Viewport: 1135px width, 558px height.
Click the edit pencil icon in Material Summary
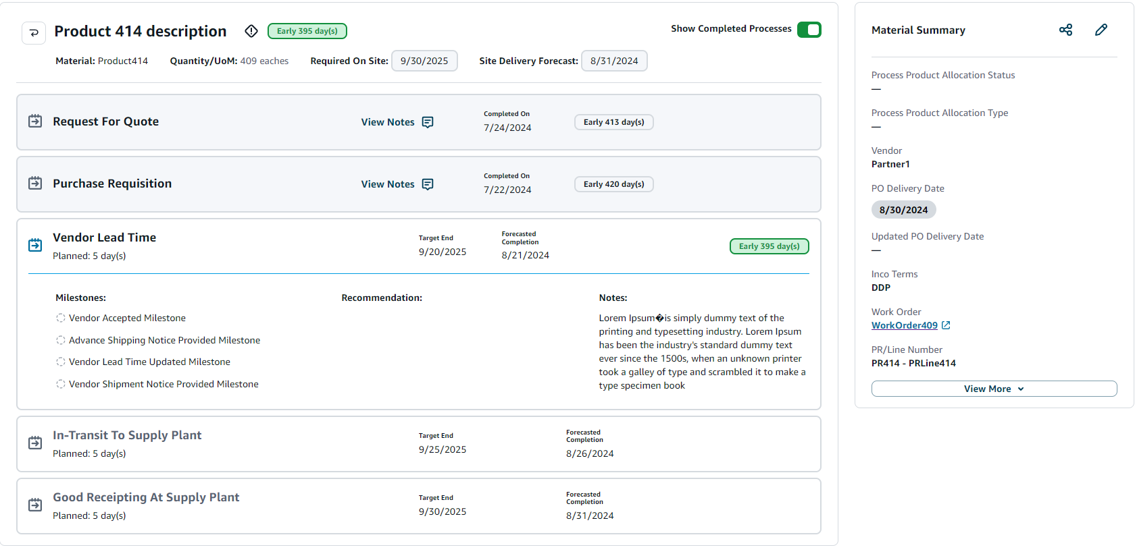(1101, 30)
